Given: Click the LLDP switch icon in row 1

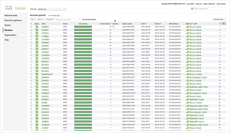Looking at the screenshot, I should (x=187, y=27).
